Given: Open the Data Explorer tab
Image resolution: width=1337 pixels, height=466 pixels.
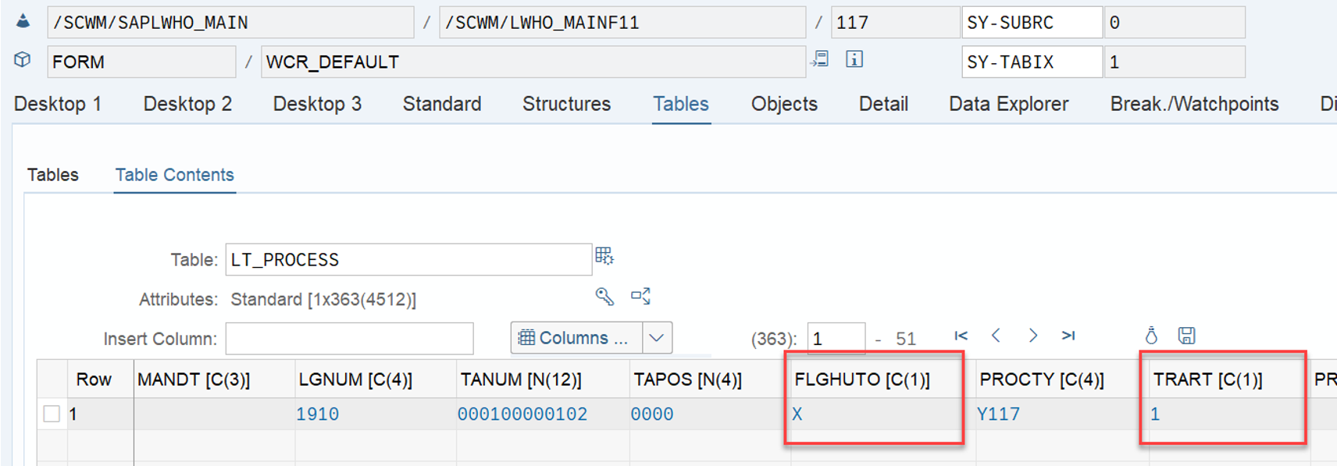Looking at the screenshot, I should 1008,104.
